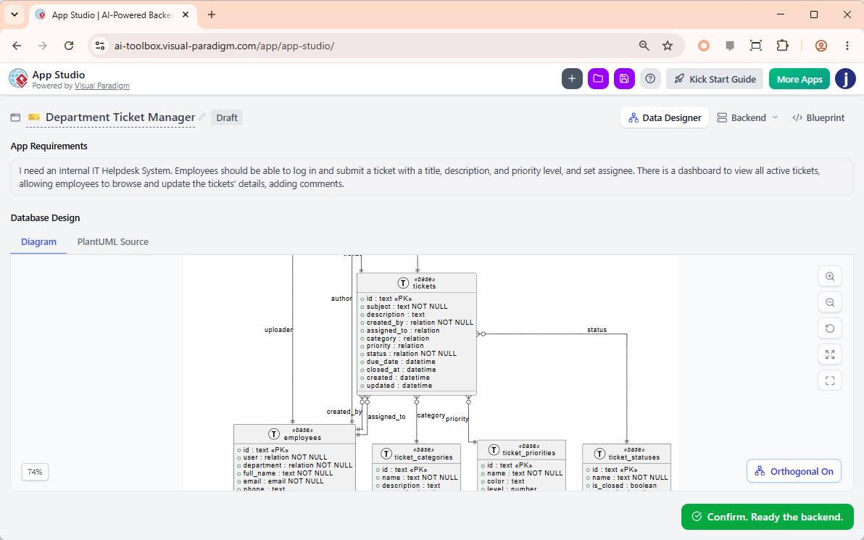Open Chrome three-dot menu
This screenshot has height=540, width=864.
[x=847, y=46]
